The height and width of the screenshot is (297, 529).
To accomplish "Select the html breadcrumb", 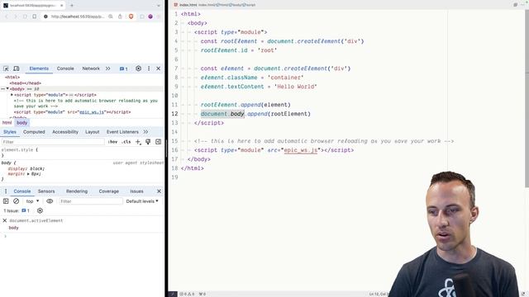I will tap(7, 123).
